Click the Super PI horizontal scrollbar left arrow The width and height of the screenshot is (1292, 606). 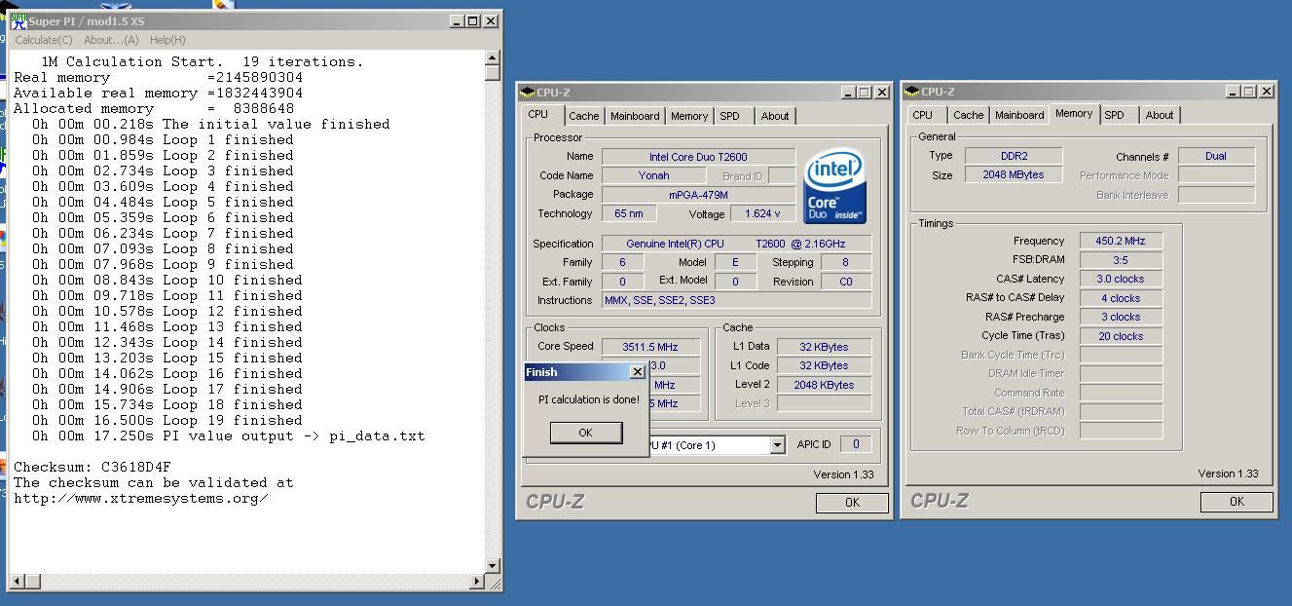click(18, 582)
